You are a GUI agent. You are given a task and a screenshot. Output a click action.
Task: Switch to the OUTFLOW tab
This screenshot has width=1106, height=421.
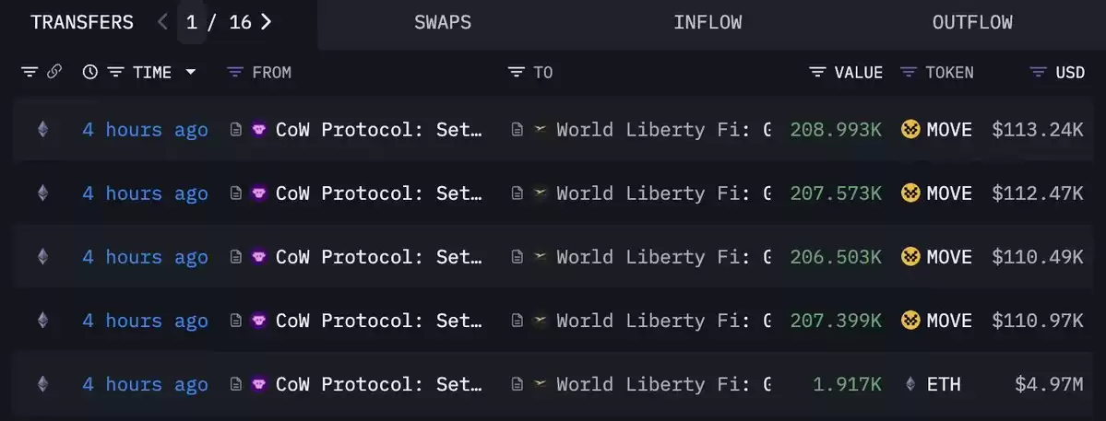(x=972, y=22)
